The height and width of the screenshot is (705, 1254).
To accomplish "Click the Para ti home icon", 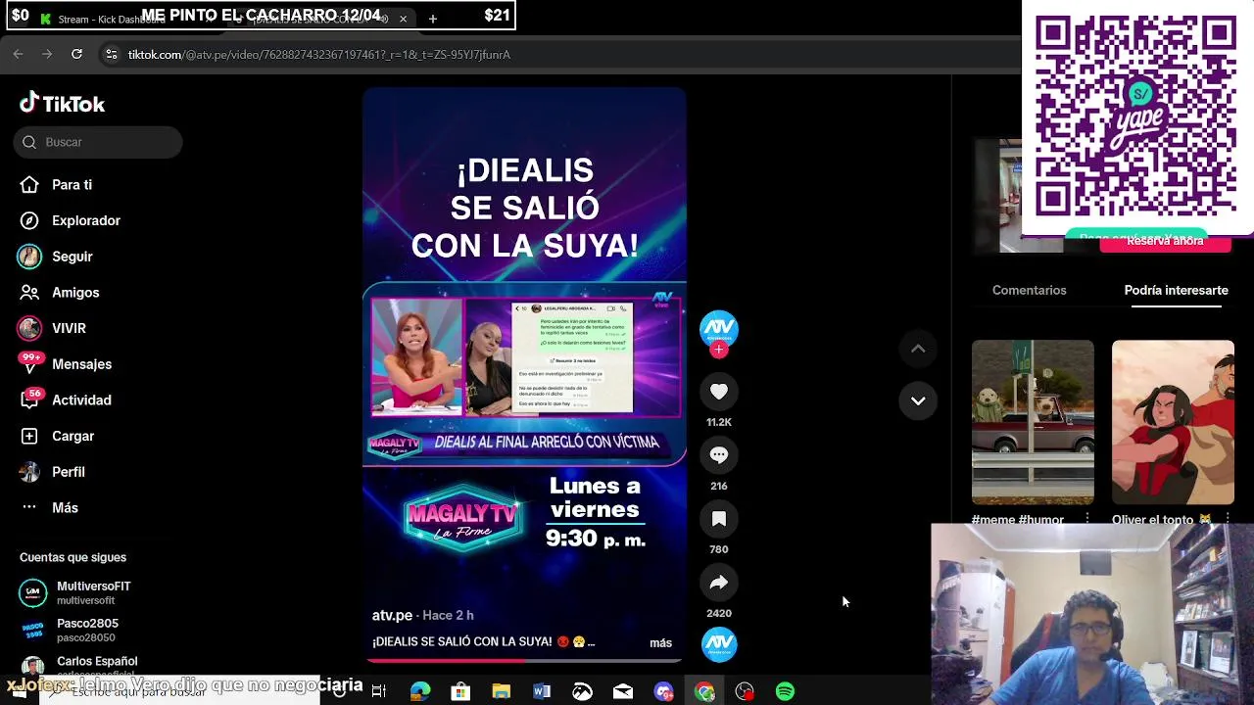I will (29, 185).
